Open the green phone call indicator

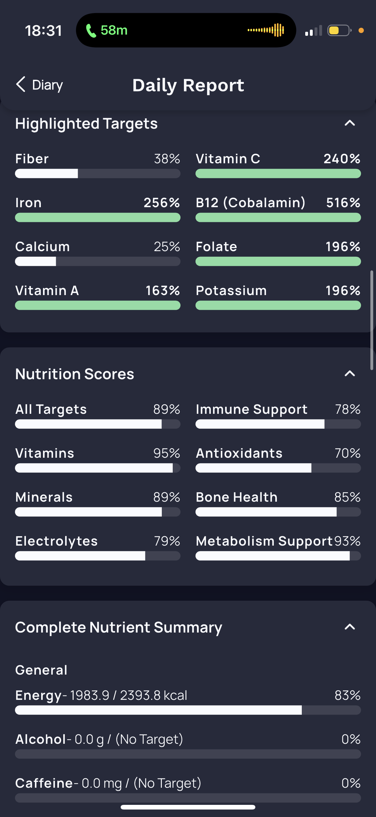coord(107,31)
